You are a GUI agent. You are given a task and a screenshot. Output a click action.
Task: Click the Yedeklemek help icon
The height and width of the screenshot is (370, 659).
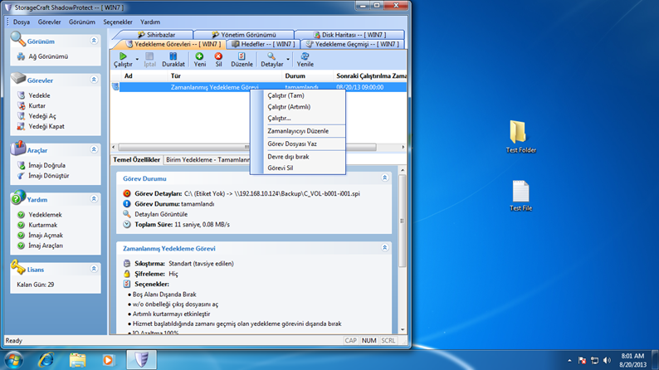(x=21, y=215)
